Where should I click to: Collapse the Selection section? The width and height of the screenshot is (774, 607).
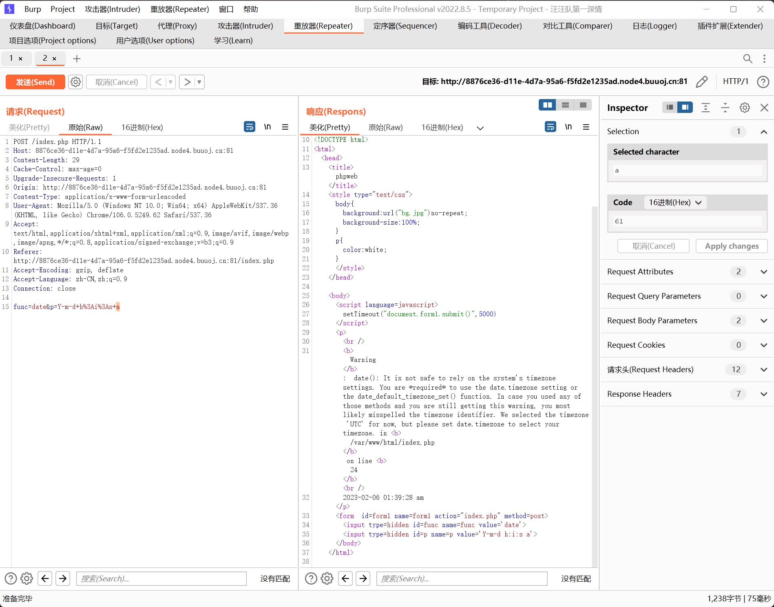[x=764, y=131]
